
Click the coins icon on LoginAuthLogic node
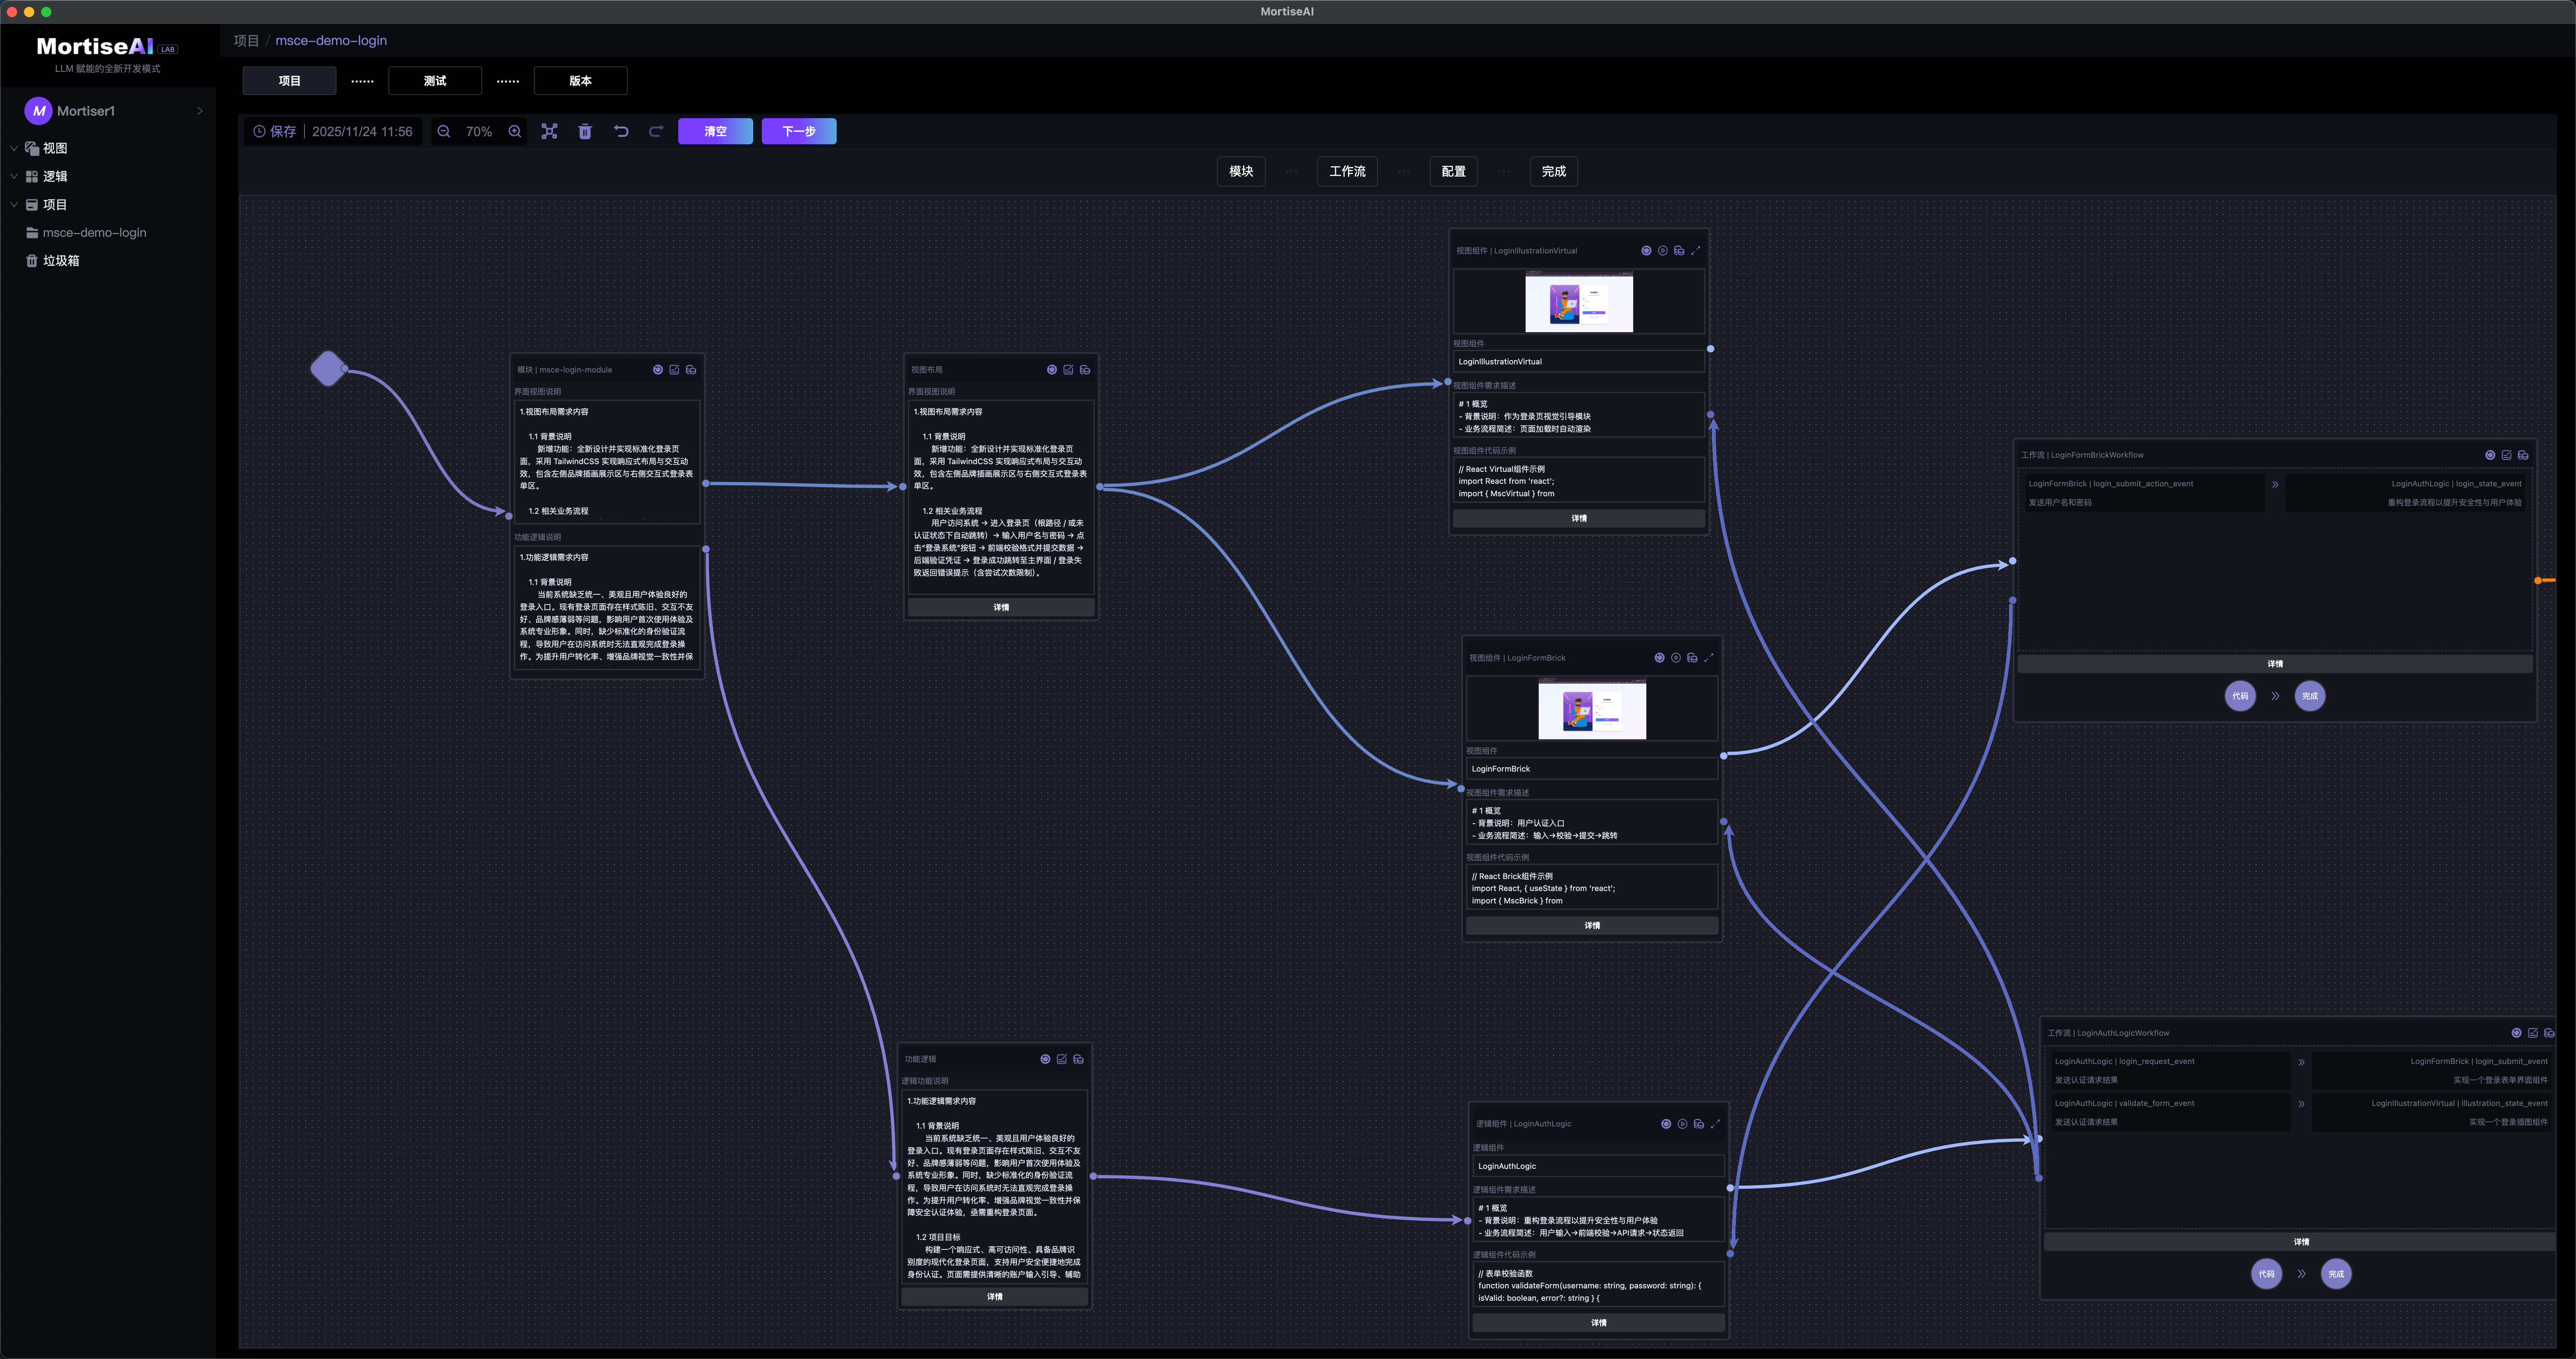(1698, 1124)
